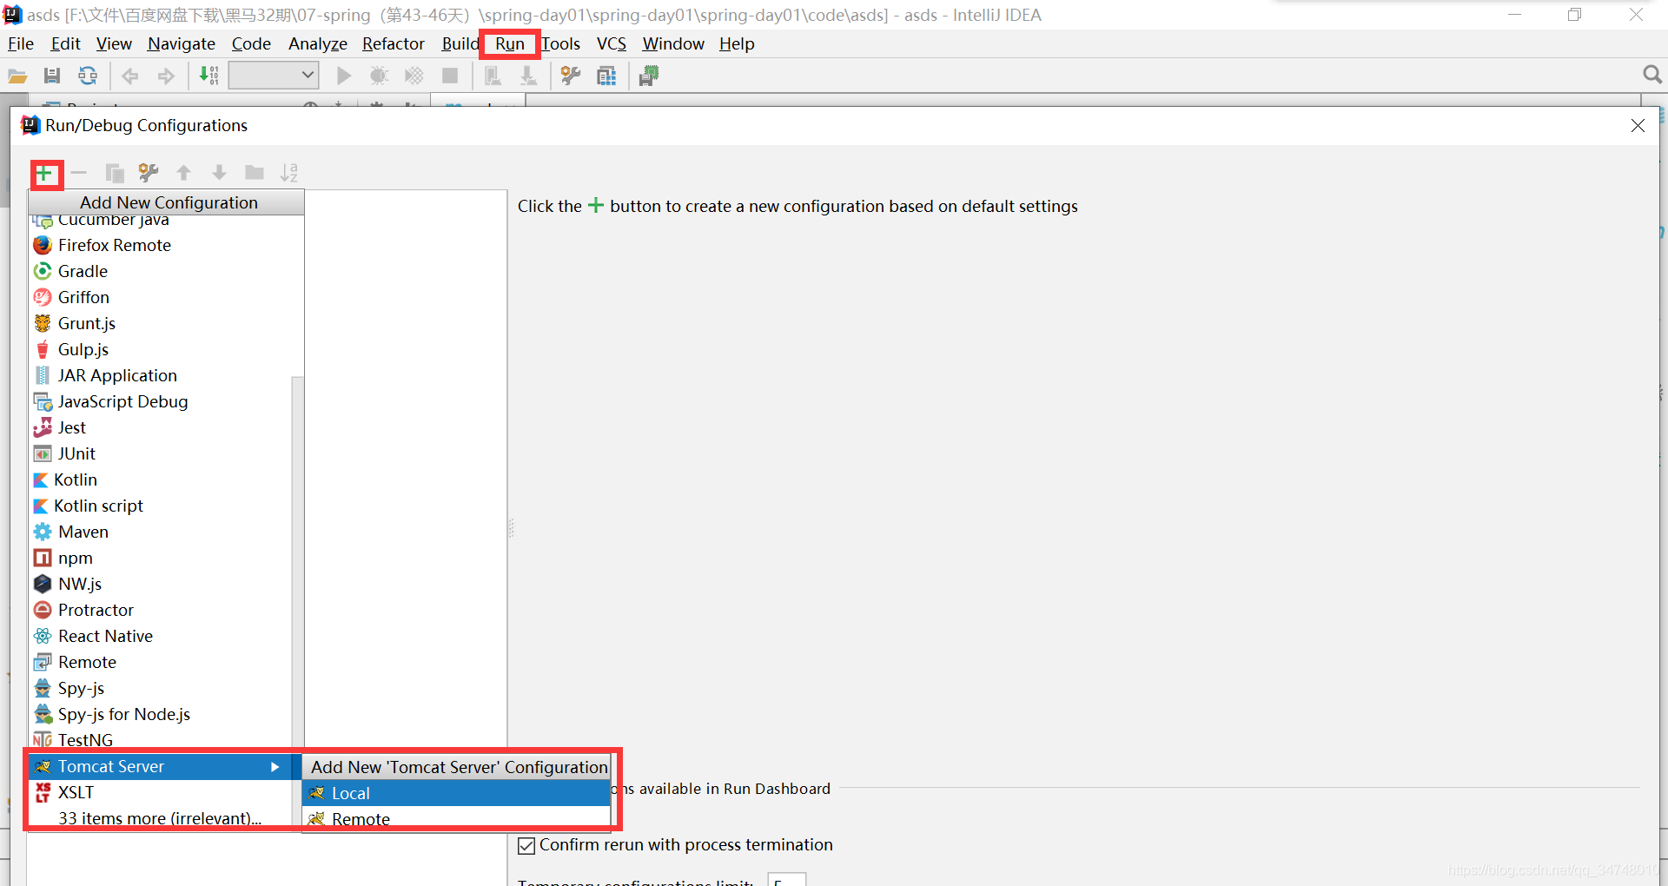Click the Move Up arrow icon
The width and height of the screenshot is (1668, 886).
point(184,173)
